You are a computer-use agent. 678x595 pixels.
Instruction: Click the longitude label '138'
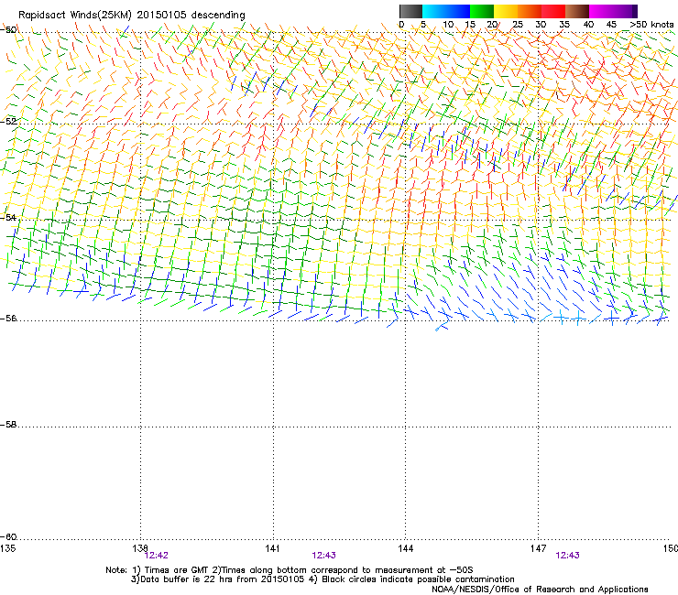pos(140,548)
